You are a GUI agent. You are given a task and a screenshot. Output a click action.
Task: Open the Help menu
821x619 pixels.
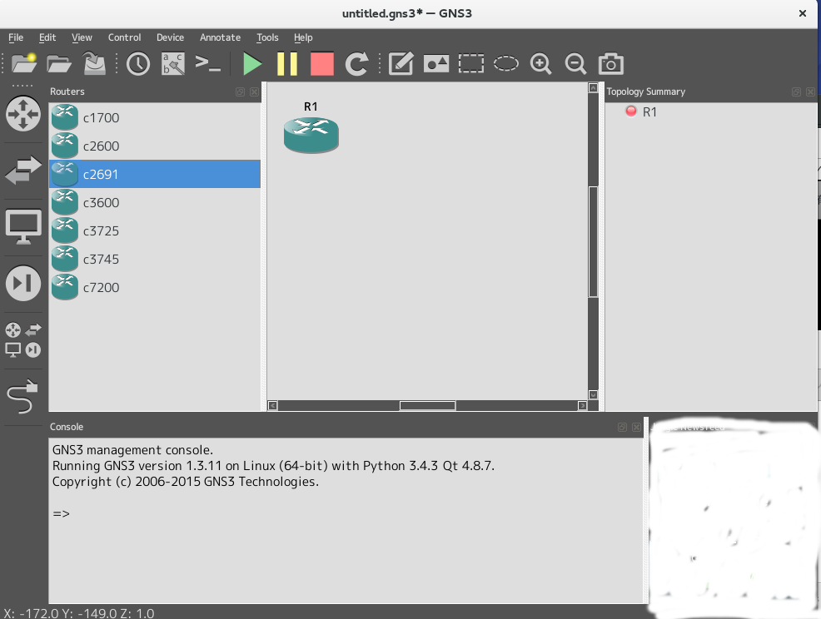point(303,37)
